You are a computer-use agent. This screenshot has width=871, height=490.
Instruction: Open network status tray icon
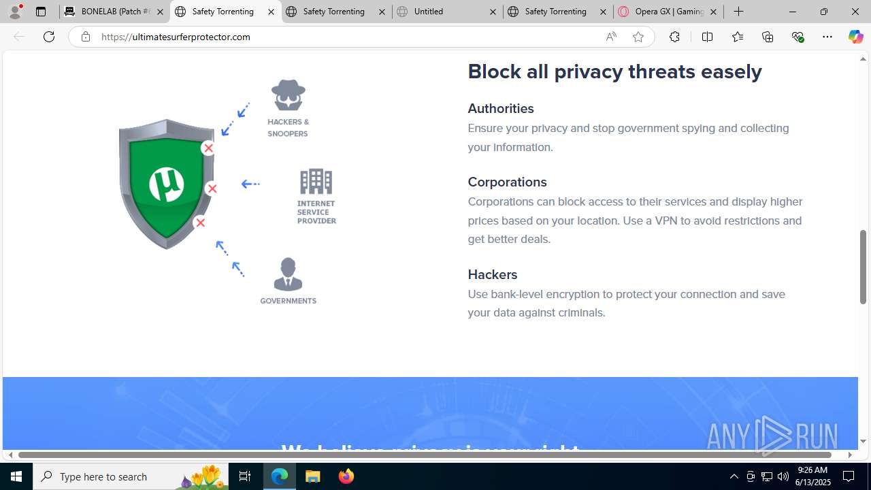tap(767, 476)
